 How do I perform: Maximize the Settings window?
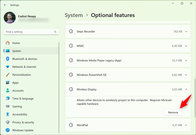(182, 3)
